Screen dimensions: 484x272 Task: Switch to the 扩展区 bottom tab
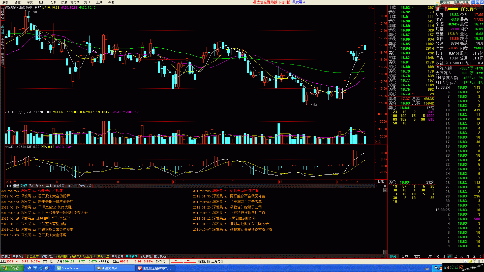(6, 256)
